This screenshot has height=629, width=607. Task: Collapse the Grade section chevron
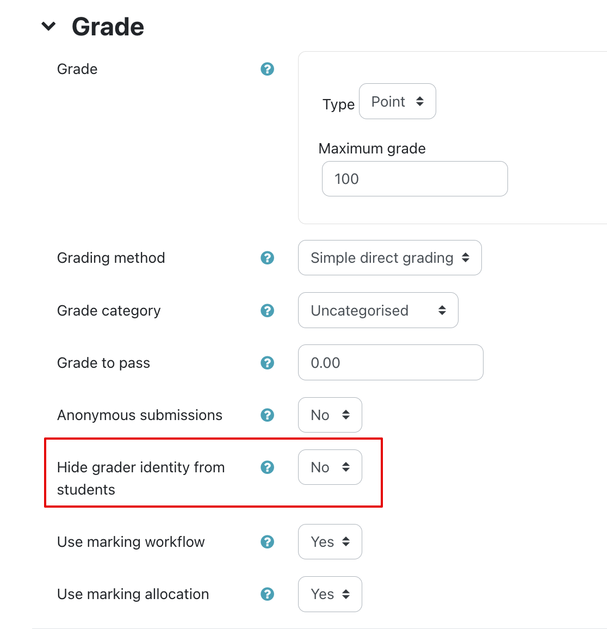pos(49,26)
